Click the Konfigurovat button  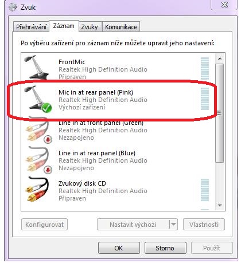pyautogui.click(x=44, y=225)
